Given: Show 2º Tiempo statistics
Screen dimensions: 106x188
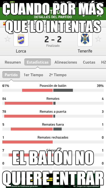Looking at the screenshot, I should coord(58,75).
